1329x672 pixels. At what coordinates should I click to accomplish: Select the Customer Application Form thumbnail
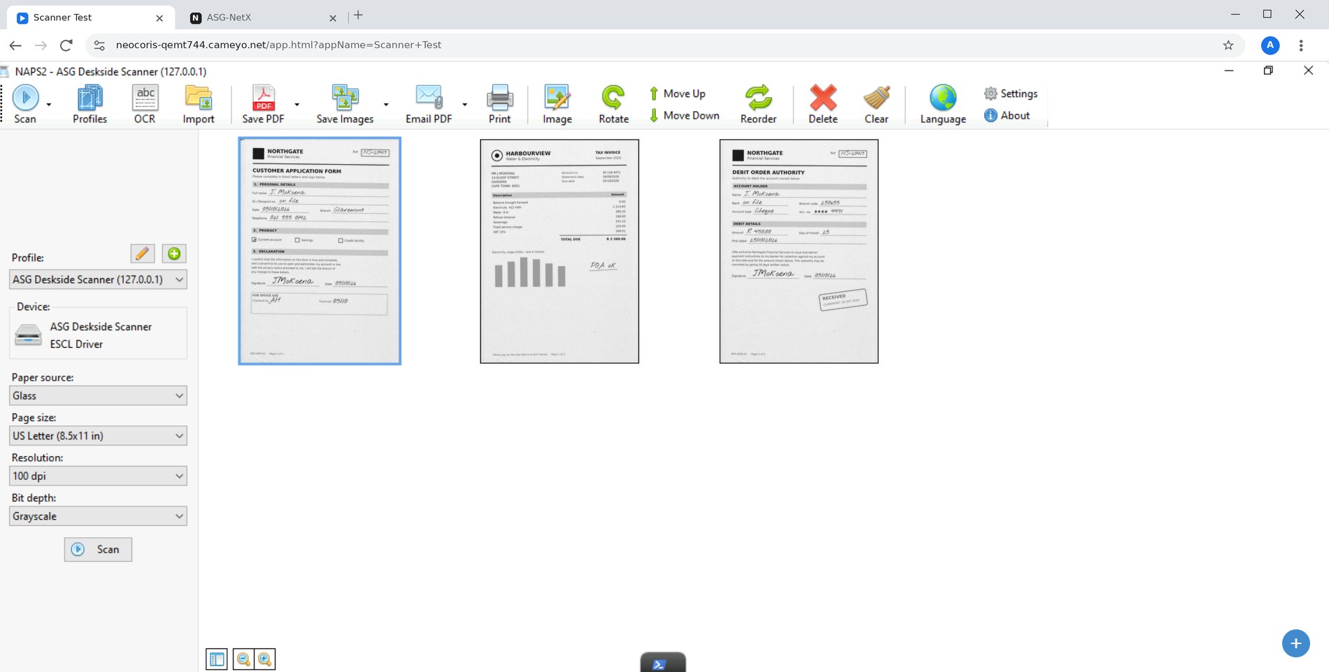click(x=319, y=251)
